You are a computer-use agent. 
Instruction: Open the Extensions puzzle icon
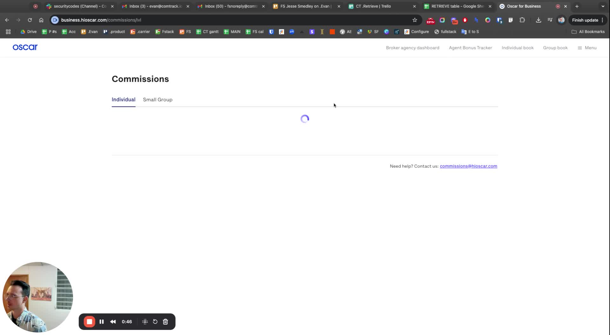pyautogui.click(x=522, y=20)
